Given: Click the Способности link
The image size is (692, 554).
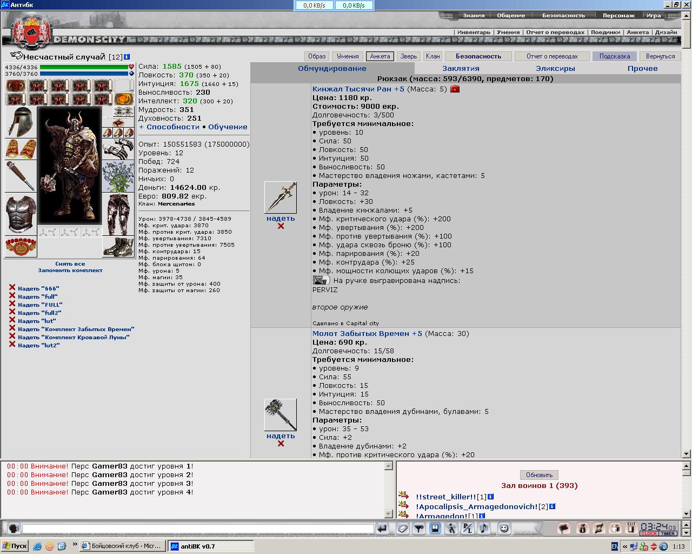Looking at the screenshot, I should click(x=173, y=127).
